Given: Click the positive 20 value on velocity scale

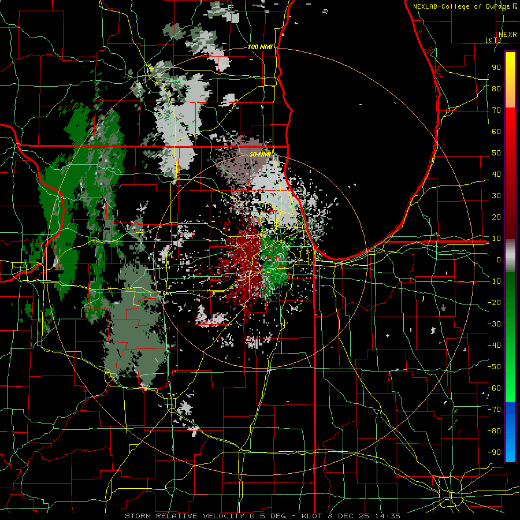Looking at the screenshot, I should pyautogui.click(x=496, y=217).
